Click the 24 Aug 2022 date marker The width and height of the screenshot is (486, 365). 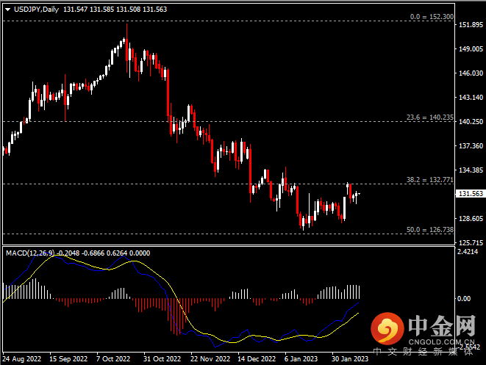point(21,359)
